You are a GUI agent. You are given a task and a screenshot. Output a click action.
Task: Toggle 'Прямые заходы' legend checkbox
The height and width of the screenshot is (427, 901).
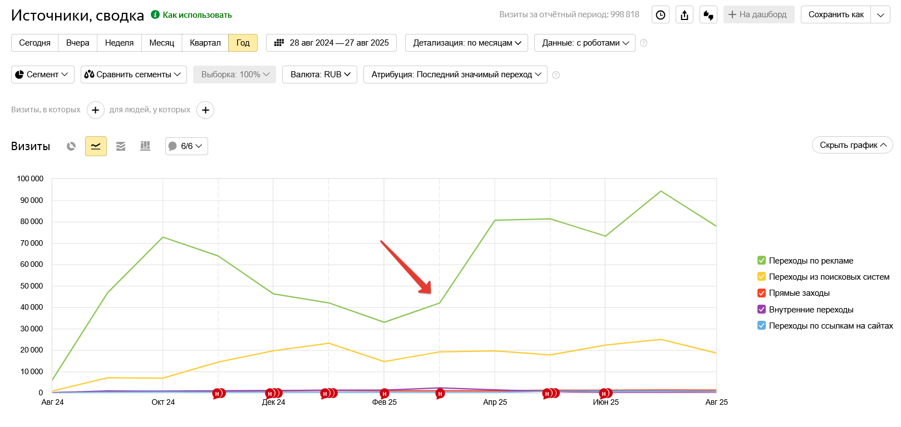761,293
